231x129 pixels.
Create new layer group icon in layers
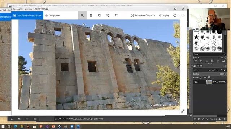[199, 119]
